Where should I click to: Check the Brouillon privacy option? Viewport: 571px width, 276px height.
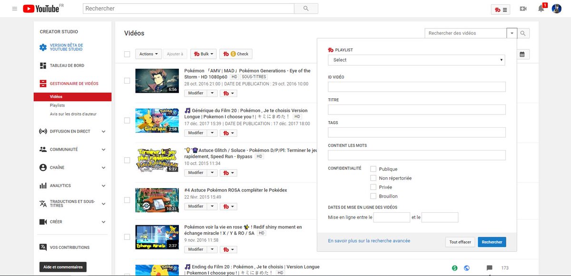click(x=374, y=196)
